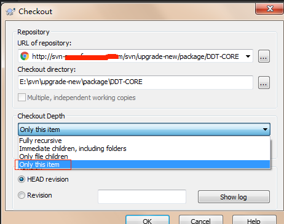284x224 pixels.
Task: Click the Cancel button
Action: click(x=201, y=220)
